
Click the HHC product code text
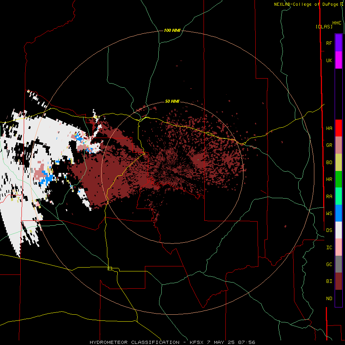[x=337, y=23]
